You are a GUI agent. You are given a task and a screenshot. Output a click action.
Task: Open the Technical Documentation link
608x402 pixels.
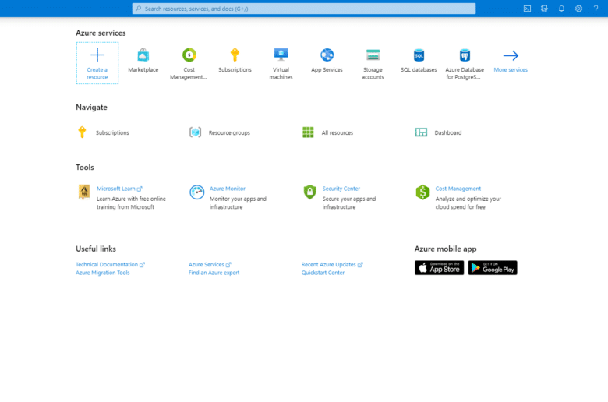tap(107, 264)
